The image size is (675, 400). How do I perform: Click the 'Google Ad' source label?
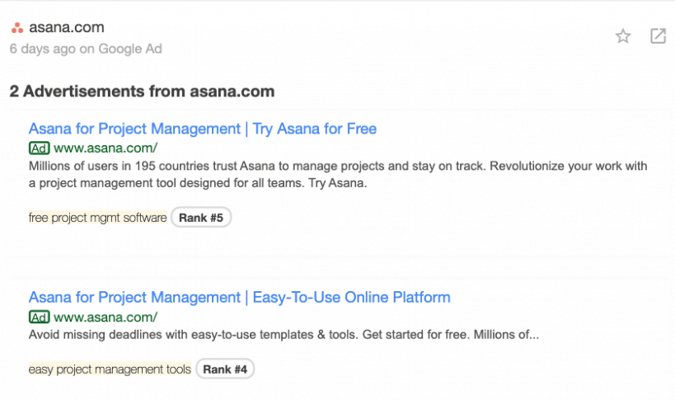pos(130,49)
